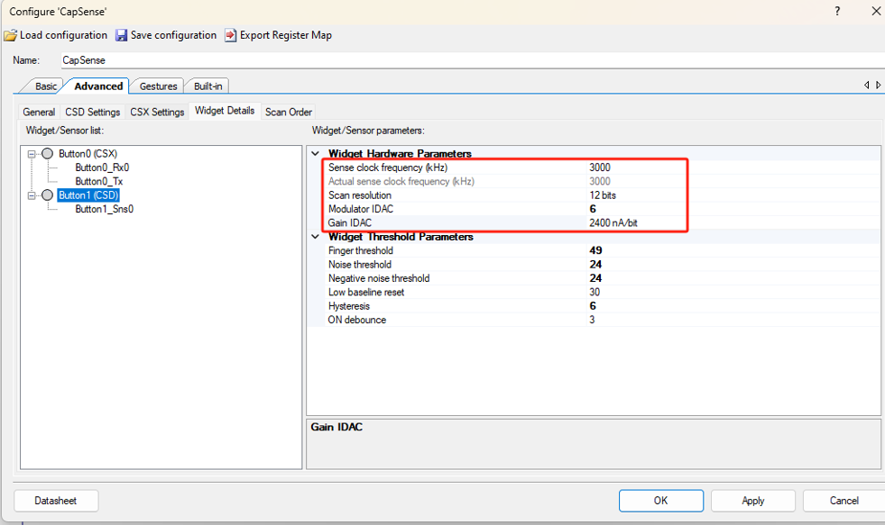
Task: Click the OK button
Action: coord(661,501)
